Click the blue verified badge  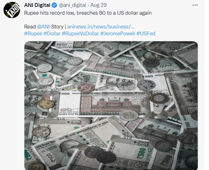pyautogui.click(x=54, y=5)
